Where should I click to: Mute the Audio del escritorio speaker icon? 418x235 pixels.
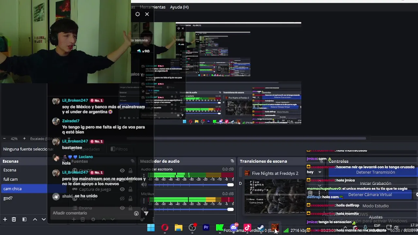click(144, 185)
